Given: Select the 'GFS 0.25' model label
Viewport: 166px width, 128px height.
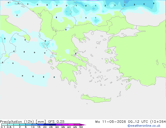Looking at the screenshot, I should pyautogui.click(x=56, y=122).
